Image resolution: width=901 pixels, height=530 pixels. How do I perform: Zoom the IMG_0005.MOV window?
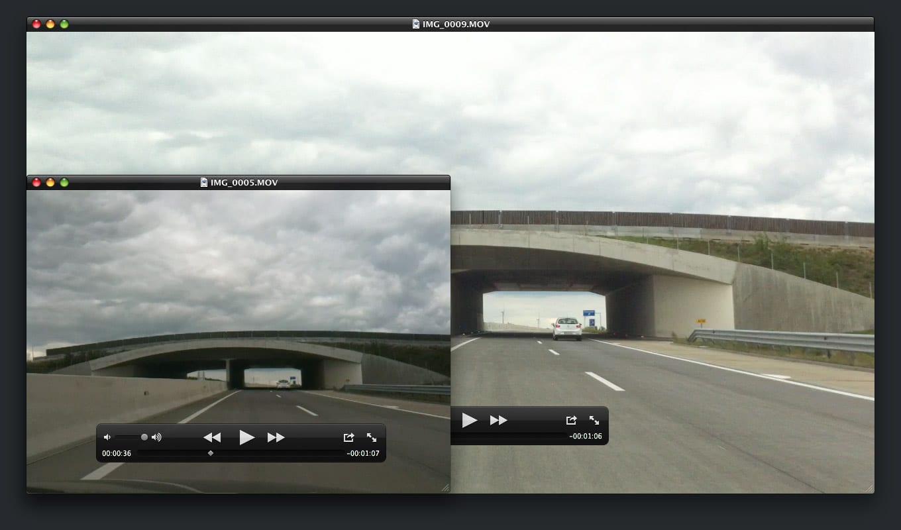tap(64, 182)
